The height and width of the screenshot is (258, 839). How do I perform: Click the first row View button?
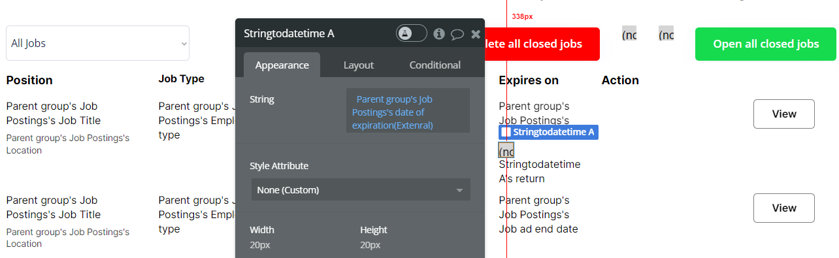tap(784, 114)
